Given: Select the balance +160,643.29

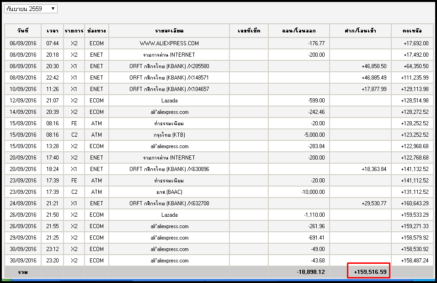Looking at the screenshot, I should coord(415,203).
